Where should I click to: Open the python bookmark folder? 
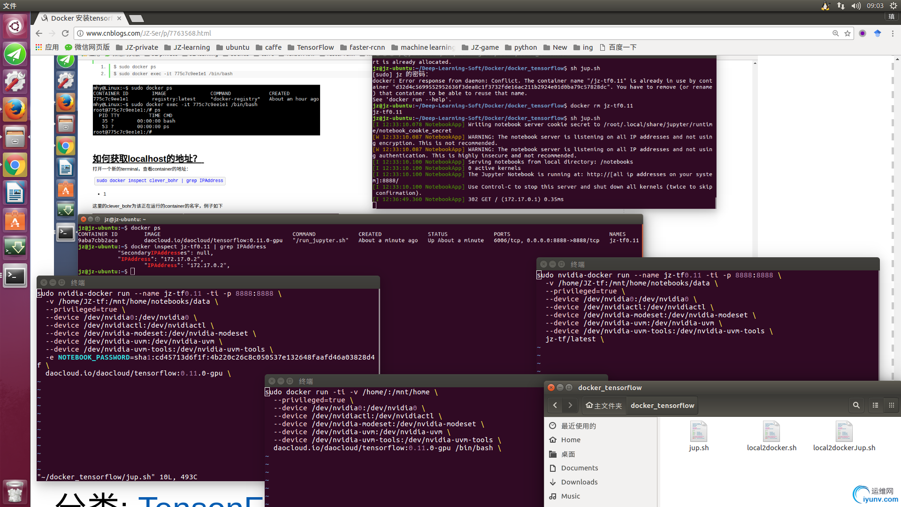pyautogui.click(x=521, y=47)
